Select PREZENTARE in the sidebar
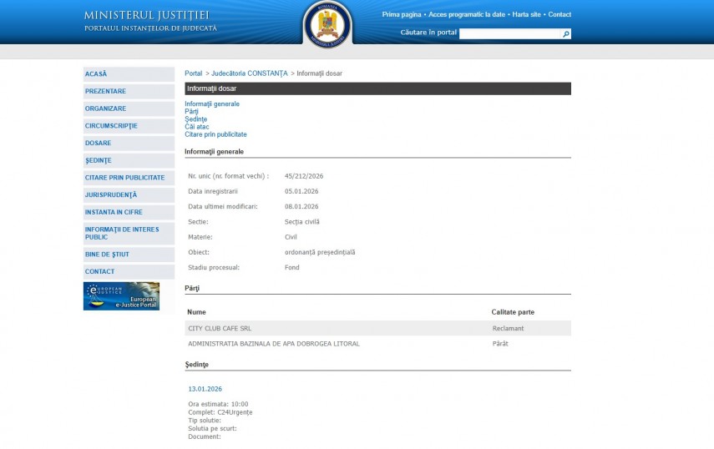Image resolution: width=714 pixels, height=449 pixels. 105,92
